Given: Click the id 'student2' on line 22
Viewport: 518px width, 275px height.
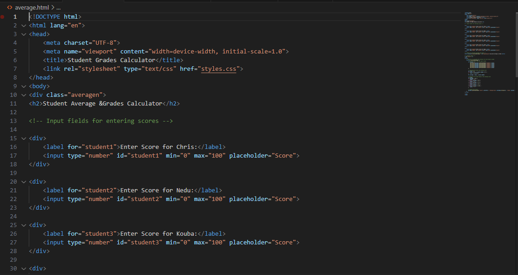Looking at the screenshot, I should pos(145,199).
